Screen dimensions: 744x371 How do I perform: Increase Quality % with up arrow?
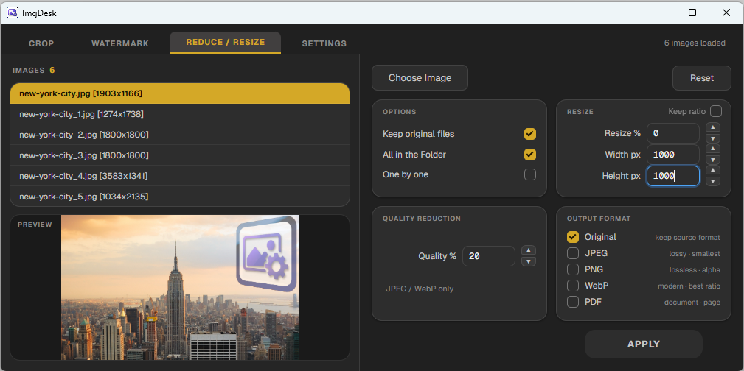[529, 250]
